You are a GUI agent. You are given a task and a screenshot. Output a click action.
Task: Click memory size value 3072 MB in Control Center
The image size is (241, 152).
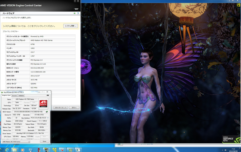[34, 80]
